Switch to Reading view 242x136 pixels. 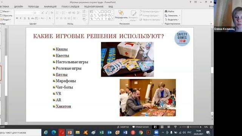click(x=169, y=127)
